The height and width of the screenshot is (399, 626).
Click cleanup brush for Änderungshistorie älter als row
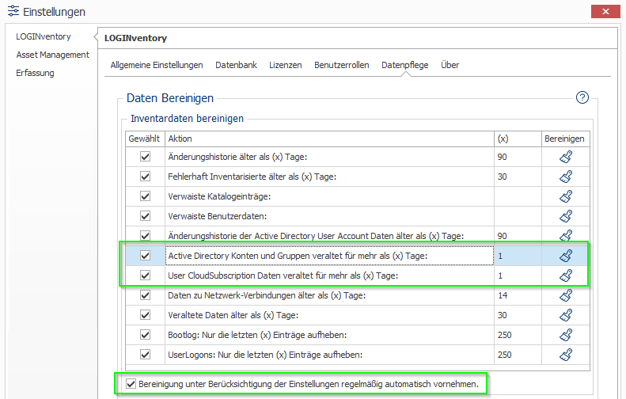pos(566,157)
